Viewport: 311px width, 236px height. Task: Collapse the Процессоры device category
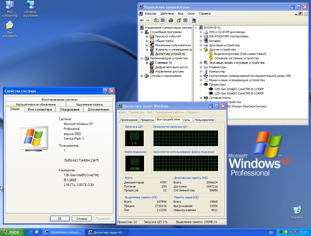tap(201, 84)
